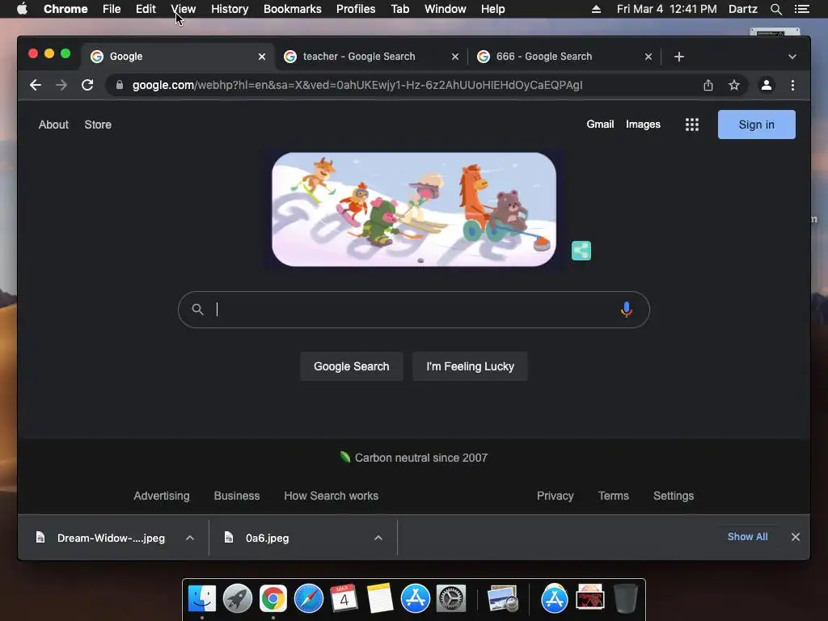Open the tab search chevron
The image size is (828, 621).
[x=792, y=57]
